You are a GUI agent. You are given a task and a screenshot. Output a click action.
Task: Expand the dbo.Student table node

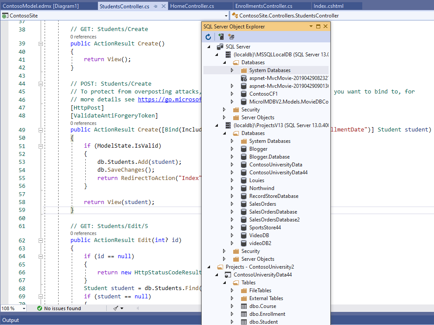(232, 322)
